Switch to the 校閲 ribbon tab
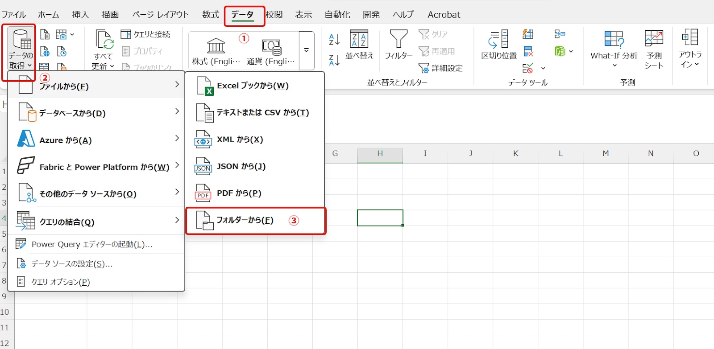 pyautogui.click(x=274, y=15)
